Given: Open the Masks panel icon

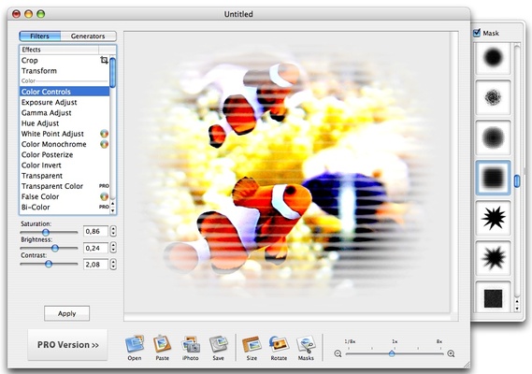Looking at the screenshot, I should [306, 344].
